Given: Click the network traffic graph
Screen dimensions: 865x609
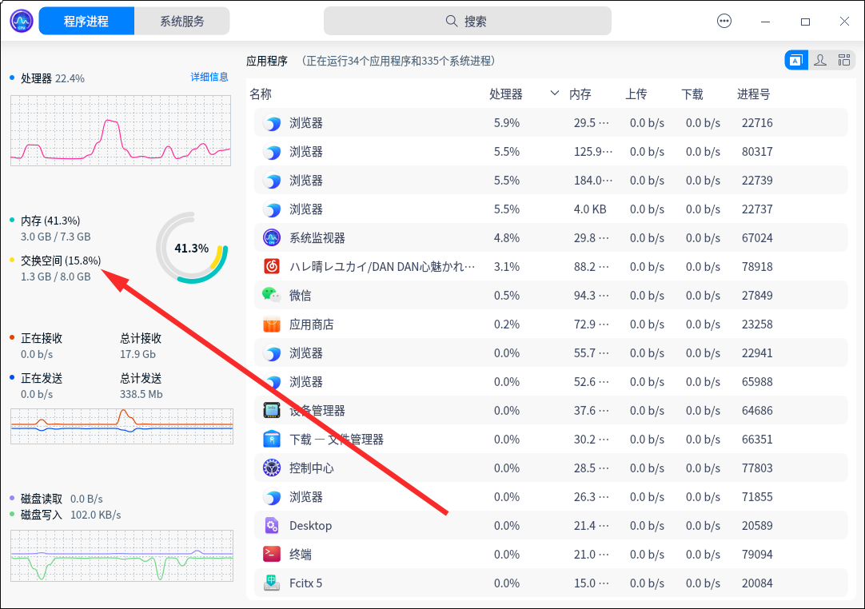Looking at the screenshot, I should (122, 426).
